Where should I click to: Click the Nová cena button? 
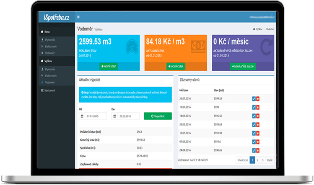(176, 67)
